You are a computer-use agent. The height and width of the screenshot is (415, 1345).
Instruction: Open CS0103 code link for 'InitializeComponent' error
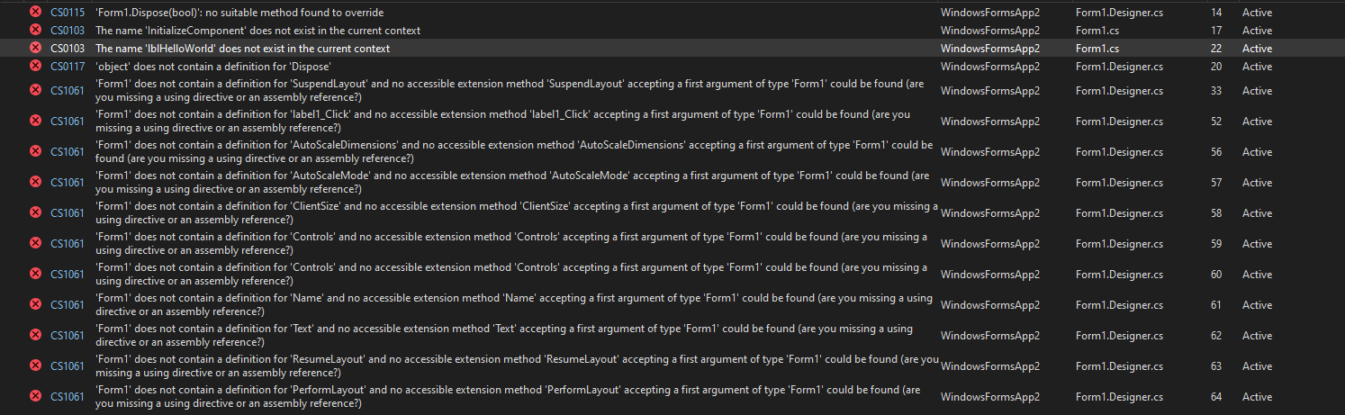[68, 31]
